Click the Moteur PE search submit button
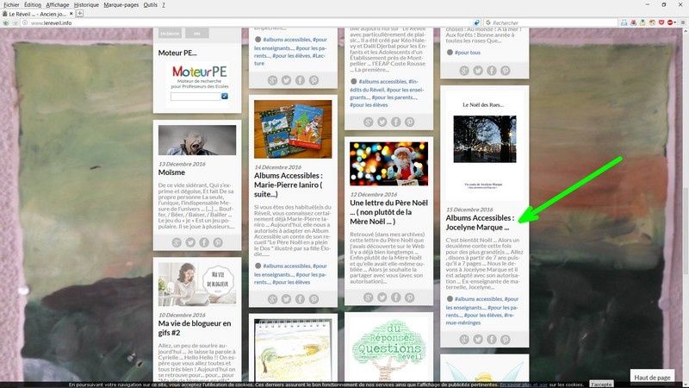The image size is (689, 388). point(225,96)
